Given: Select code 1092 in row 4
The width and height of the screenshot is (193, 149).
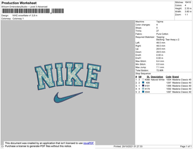Looking at the screenshot, I should point(169,89).
